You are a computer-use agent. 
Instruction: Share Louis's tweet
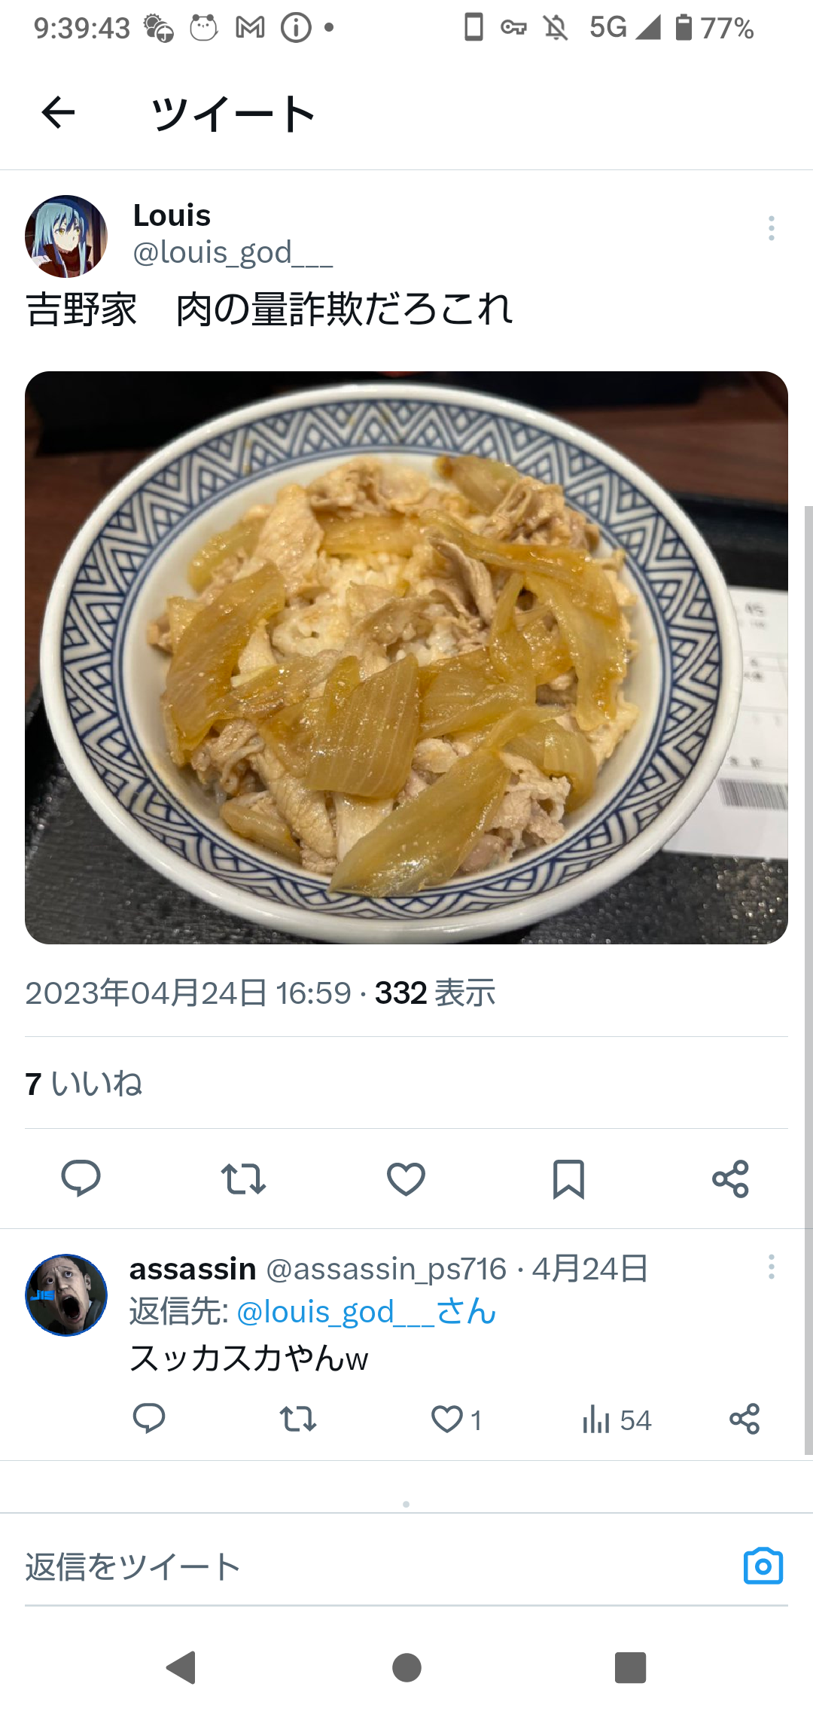click(x=730, y=1179)
